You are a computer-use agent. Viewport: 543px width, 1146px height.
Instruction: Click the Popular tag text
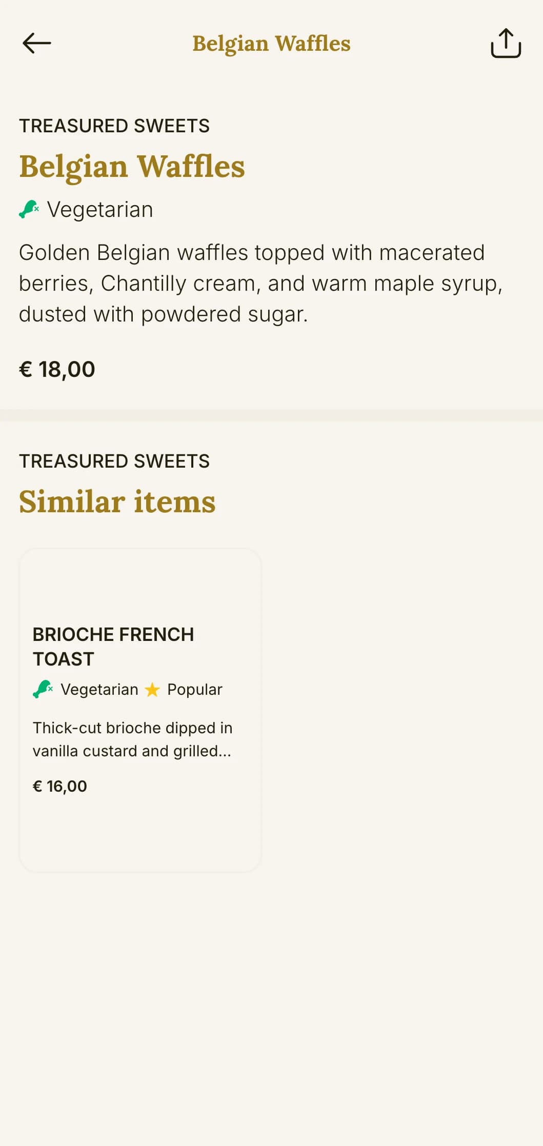click(x=195, y=690)
